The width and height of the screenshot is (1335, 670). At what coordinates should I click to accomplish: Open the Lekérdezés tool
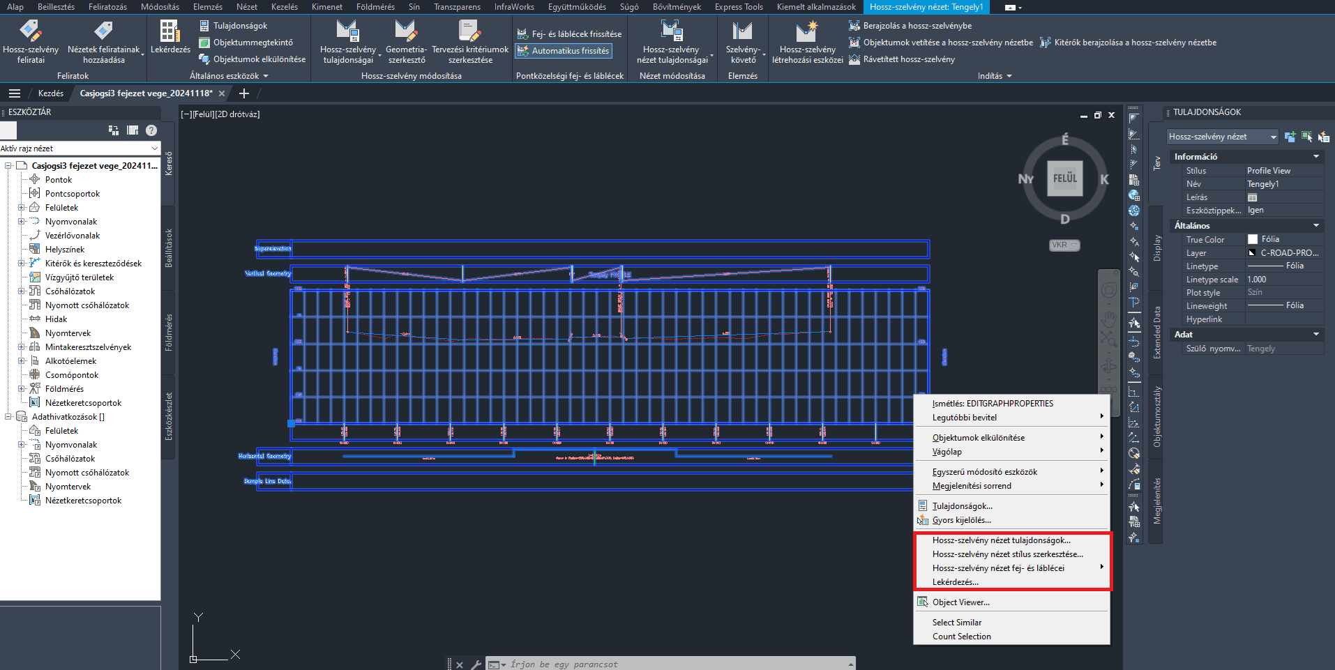coord(170,37)
